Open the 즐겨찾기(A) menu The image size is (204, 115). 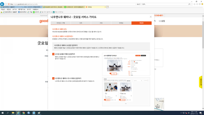pos(22,10)
